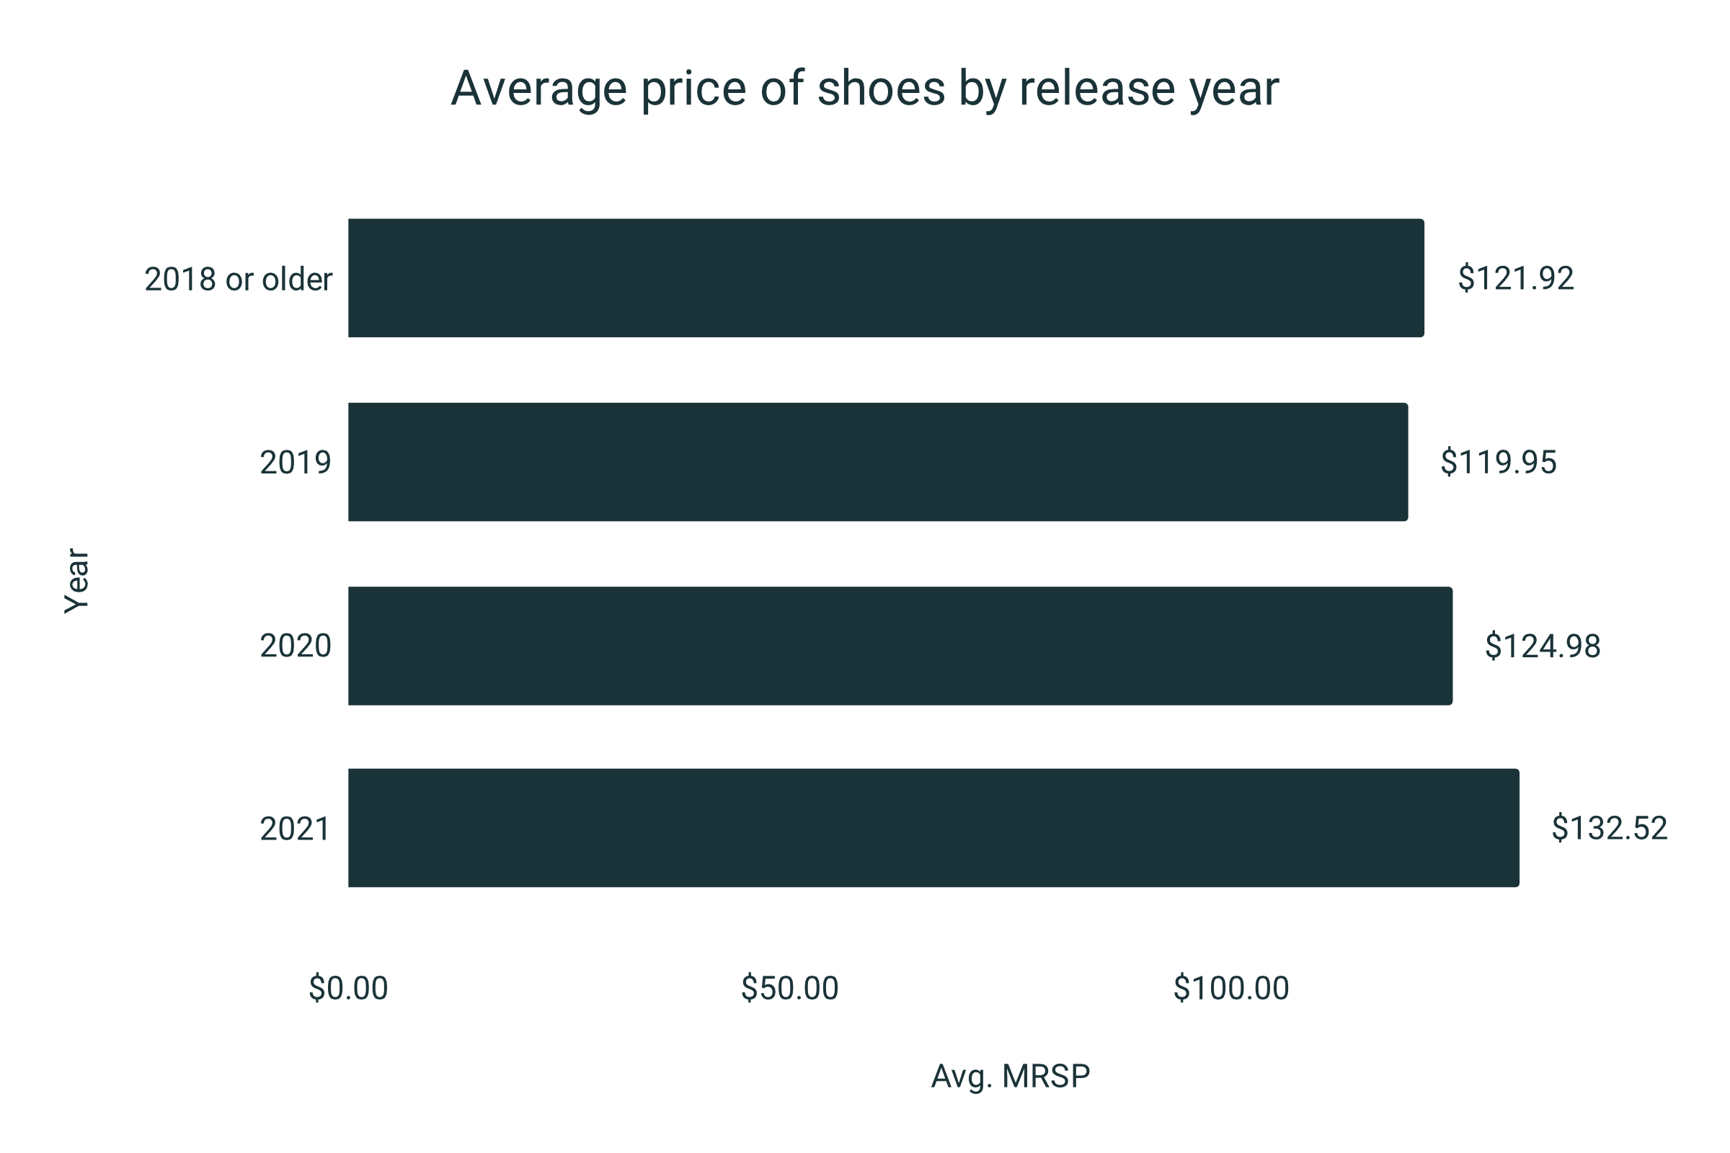1730x1153 pixels.
Task: Select the 2018 or older bar
Action: pyautogui.click(x=887, y=278)
